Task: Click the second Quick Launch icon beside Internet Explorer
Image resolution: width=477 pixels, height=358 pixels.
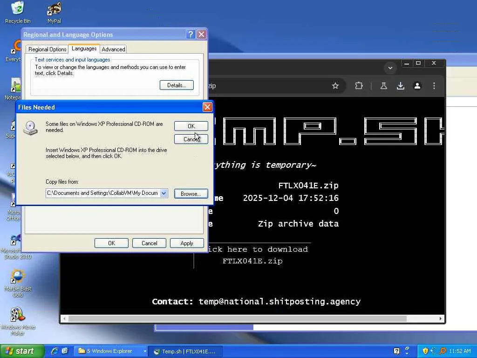Action: click(x=65, y=351)
